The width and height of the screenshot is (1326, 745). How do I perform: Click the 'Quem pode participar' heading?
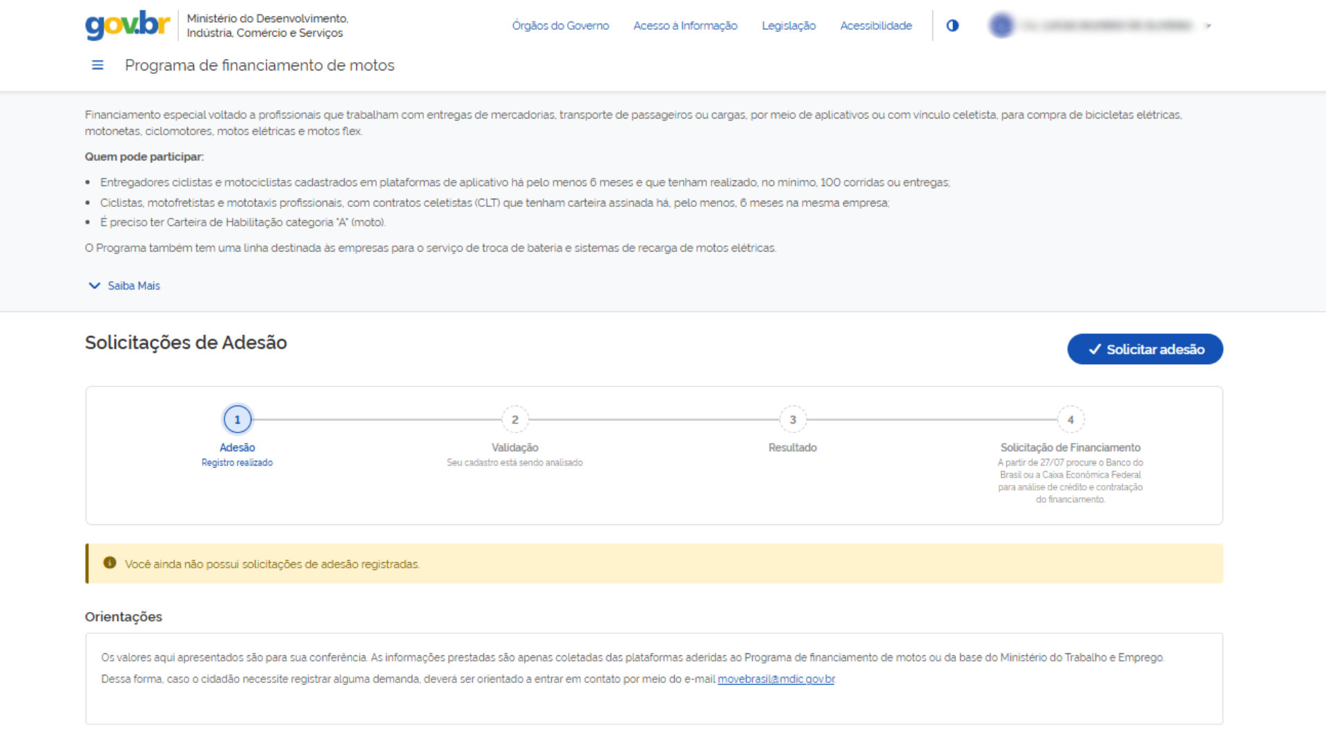point(144,157)
